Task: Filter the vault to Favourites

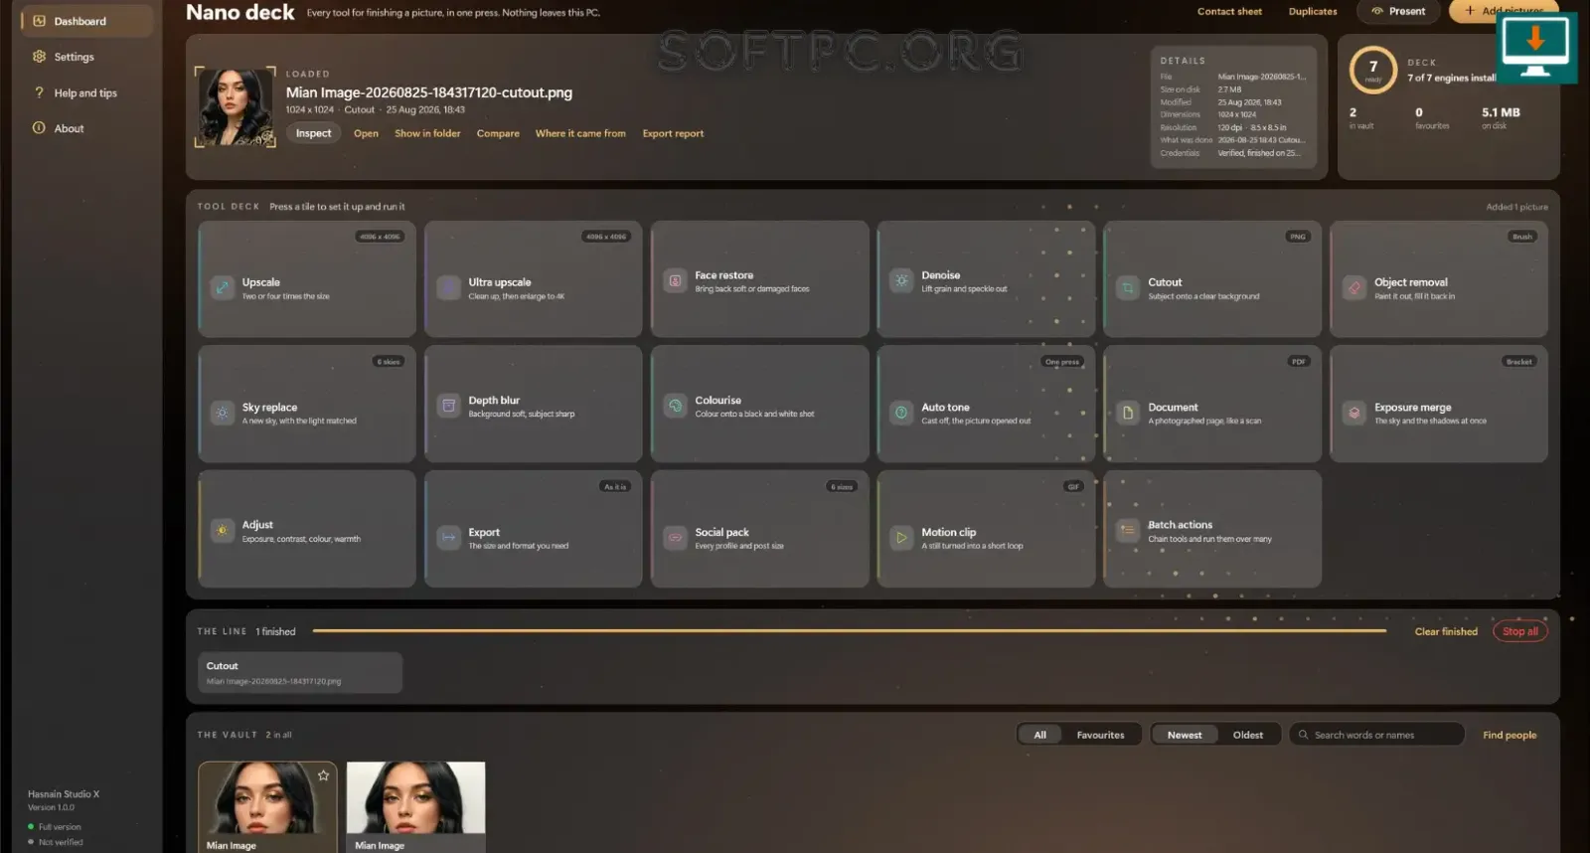Action: pyautogui.click(x=1100, y=735)
